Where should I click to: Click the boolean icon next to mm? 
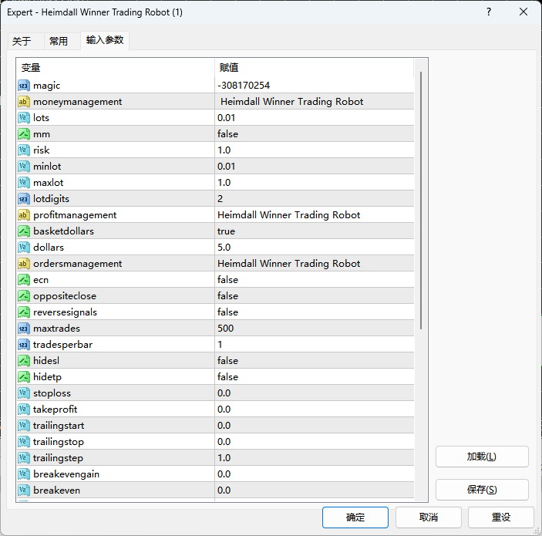tap(24, 134)
